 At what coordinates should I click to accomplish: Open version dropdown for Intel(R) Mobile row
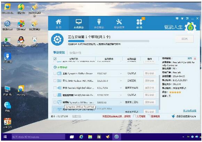[x=121, y=95]
